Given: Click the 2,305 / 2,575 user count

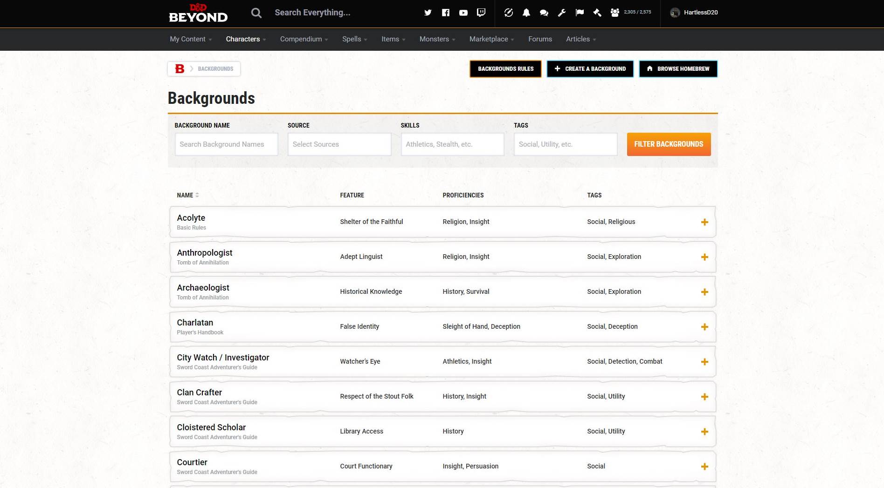Looking at the screenshot, I should (637, 12).
